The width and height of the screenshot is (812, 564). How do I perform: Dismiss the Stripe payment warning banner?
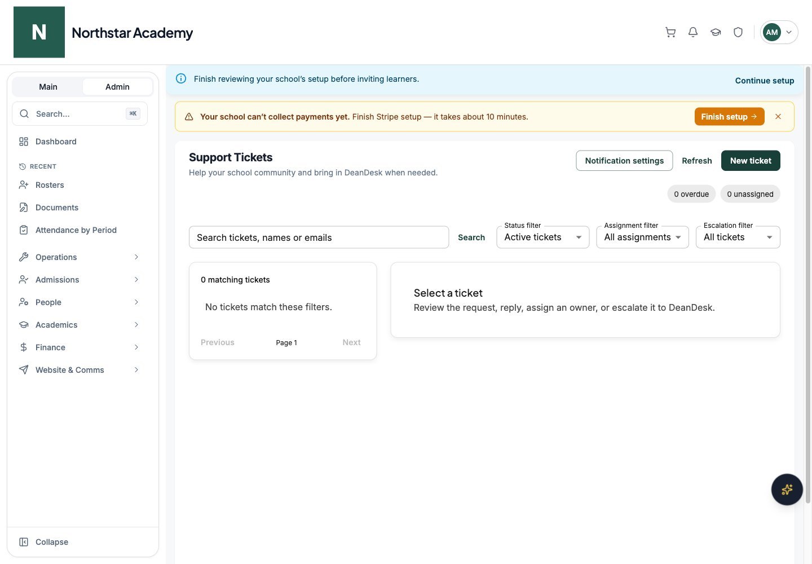click(778, 117)
